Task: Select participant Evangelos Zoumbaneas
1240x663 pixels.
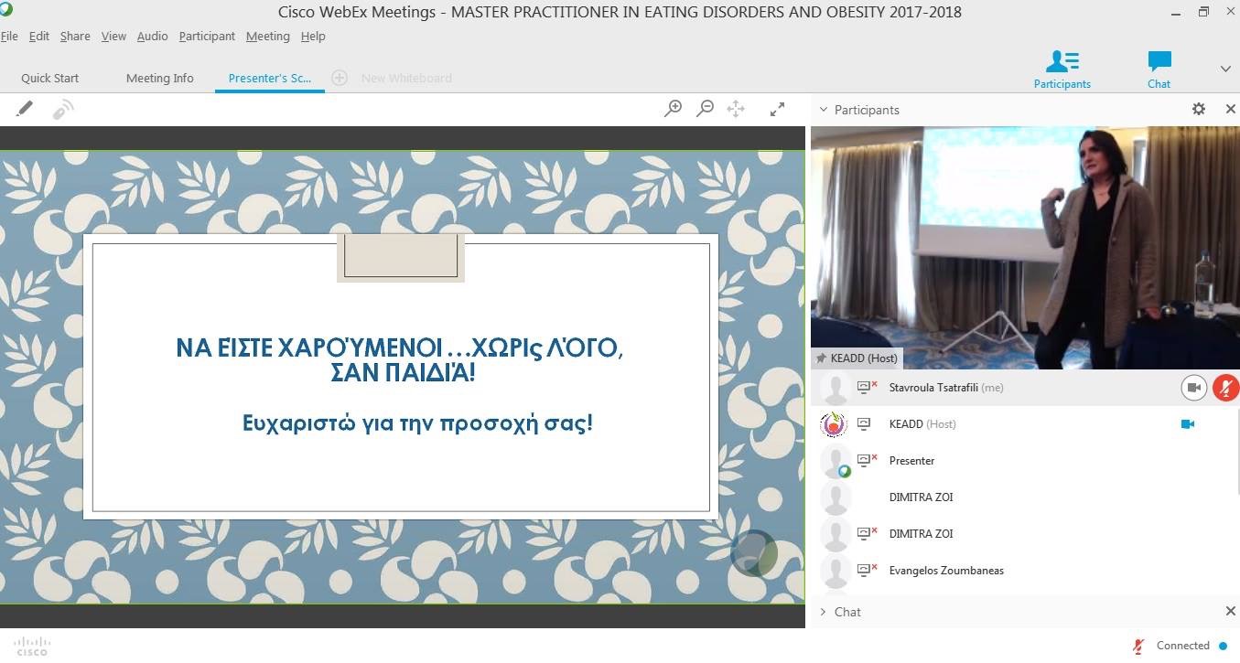Action: (946, 571)
